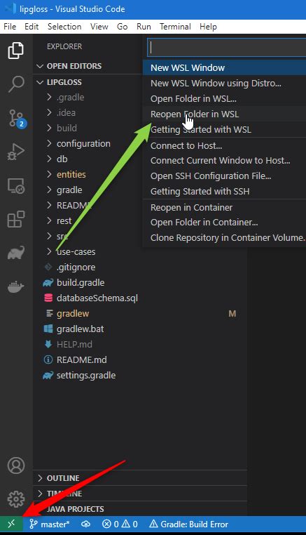Select Getting Started with WSL
306x535 pixels.
[x=224, y=130]
